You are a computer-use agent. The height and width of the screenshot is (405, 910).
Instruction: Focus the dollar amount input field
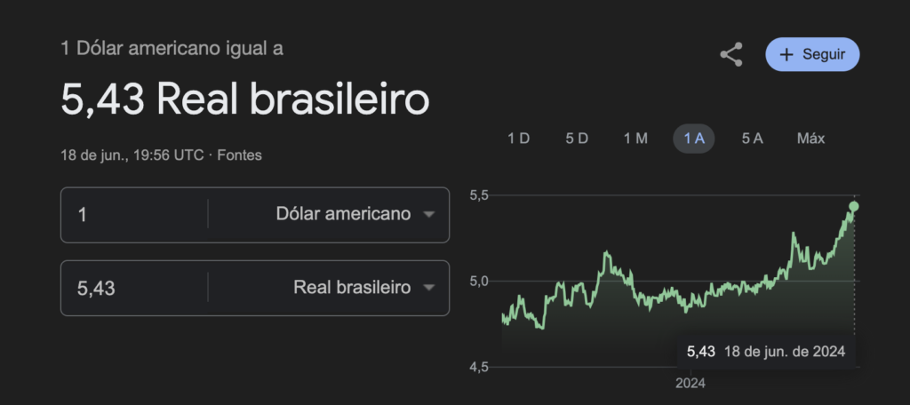pos(133,214)
